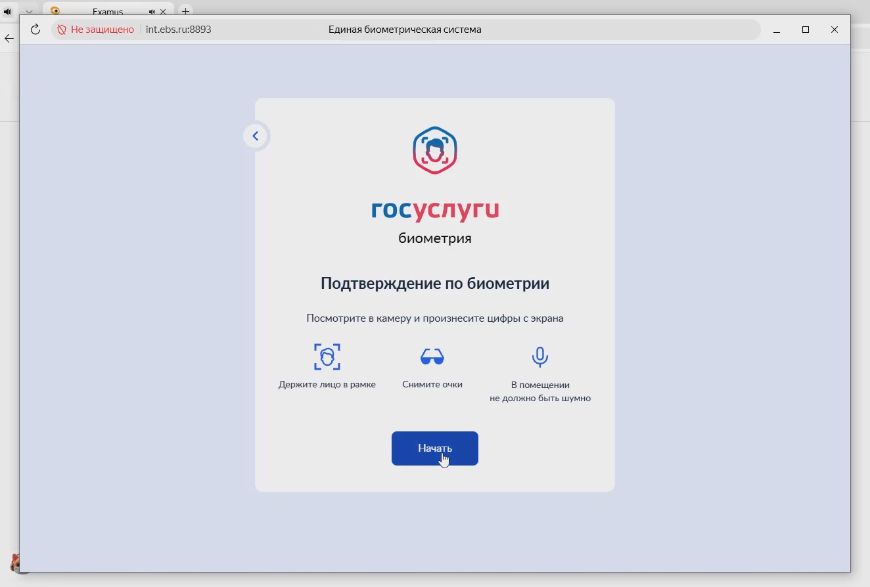Minimize the biometrics popup window
The image size is (870, 587).
[x=777, y=30]
